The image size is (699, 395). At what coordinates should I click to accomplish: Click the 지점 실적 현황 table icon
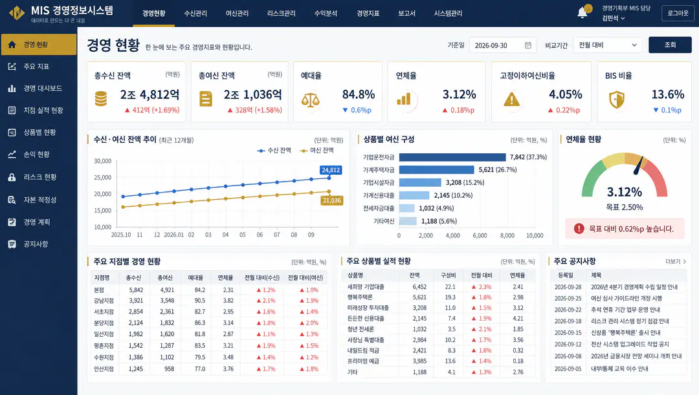click(x=12, y=111)
